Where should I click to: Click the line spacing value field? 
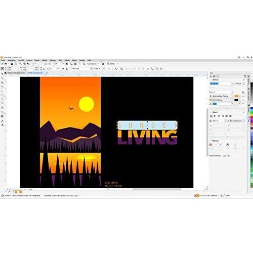click(x=219, y=121)
